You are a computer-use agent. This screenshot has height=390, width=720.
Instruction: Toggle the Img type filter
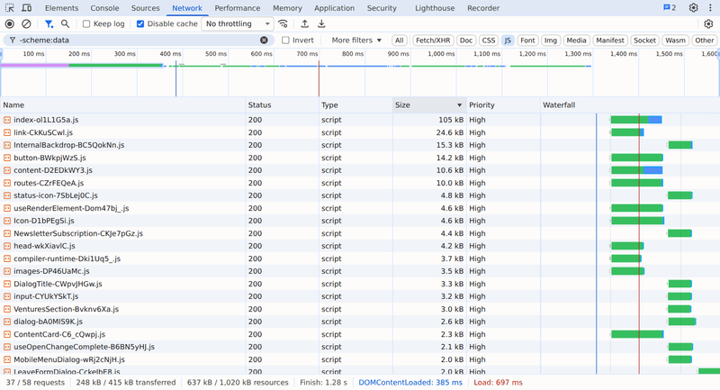tap(551, 41)
